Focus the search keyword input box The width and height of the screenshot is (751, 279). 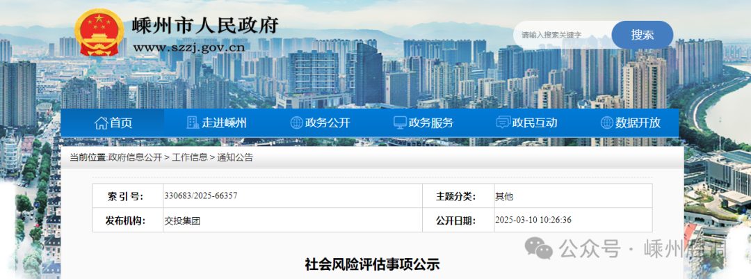(x=562, y=35)
